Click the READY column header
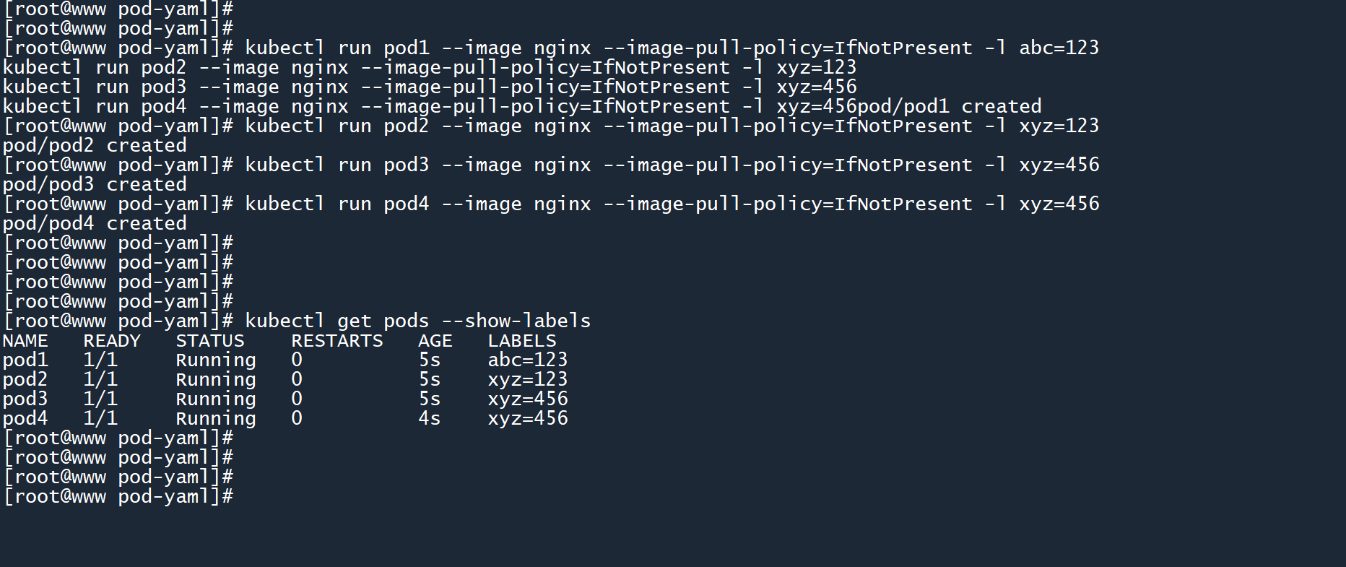 tap(112, 341)
